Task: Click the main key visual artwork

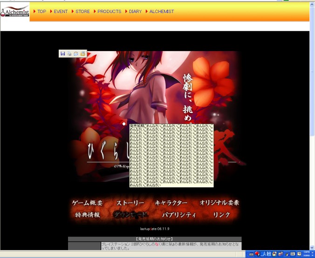Action: [x=155, y=116]
